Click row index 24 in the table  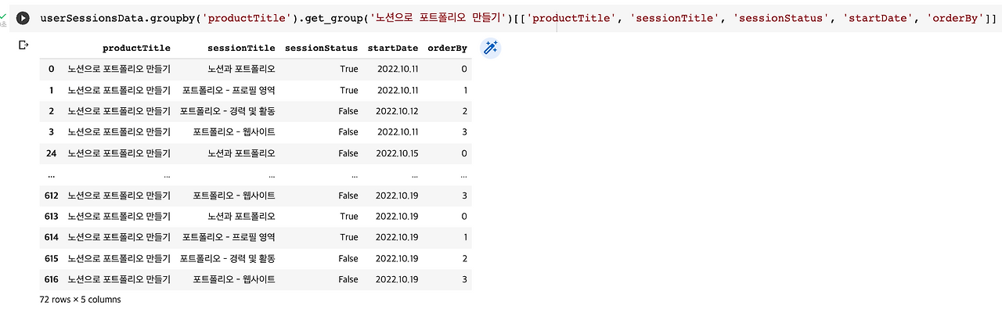pos(50,153)
